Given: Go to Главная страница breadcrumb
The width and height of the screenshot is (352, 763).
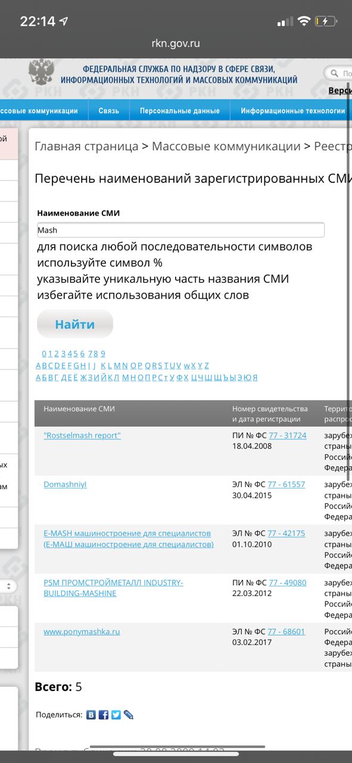Looking at the screenshot, I should click(x=86, y=147).
